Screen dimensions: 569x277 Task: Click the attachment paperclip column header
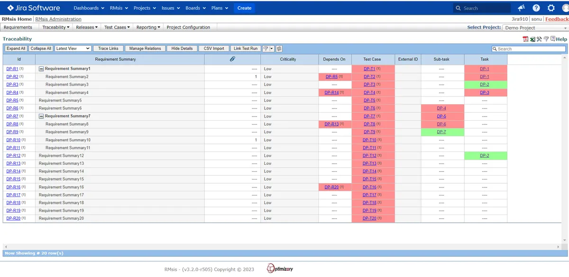tap(232, 59)
